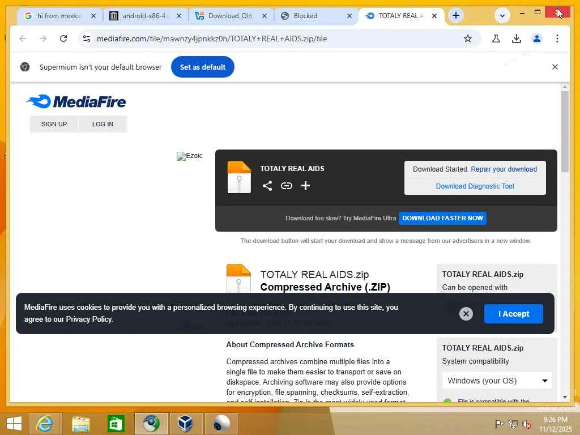
Task: Click the plus icon to save file
Action: [305, 186]
